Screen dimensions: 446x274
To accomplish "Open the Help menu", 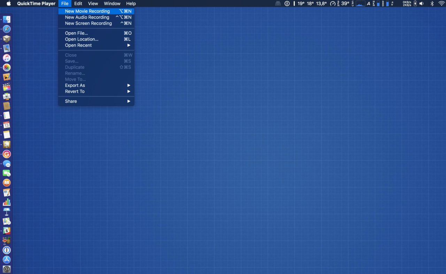I will coord(131,3).
